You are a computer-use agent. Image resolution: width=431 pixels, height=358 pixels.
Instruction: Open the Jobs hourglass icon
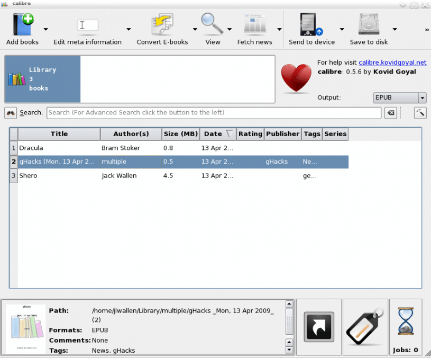pos(406,321)
